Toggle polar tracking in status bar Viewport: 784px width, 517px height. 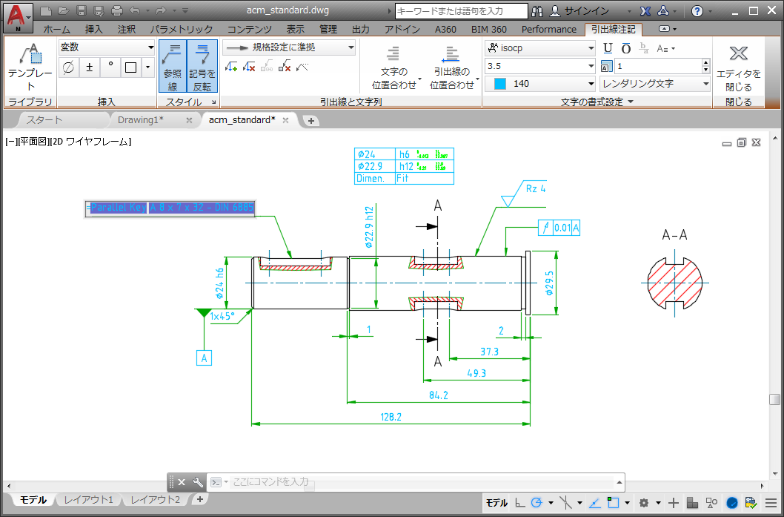pyautogui.click(x=536, y=502)
